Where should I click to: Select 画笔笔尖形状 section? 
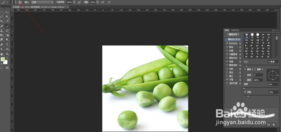233,39
